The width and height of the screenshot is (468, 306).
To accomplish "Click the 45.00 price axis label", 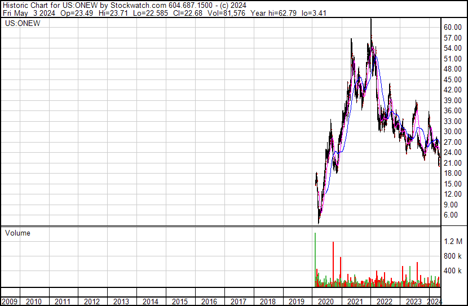I will click(x=453, y=79).
